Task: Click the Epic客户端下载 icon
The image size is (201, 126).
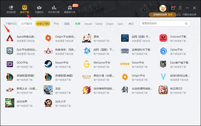Action: [163, 64]
